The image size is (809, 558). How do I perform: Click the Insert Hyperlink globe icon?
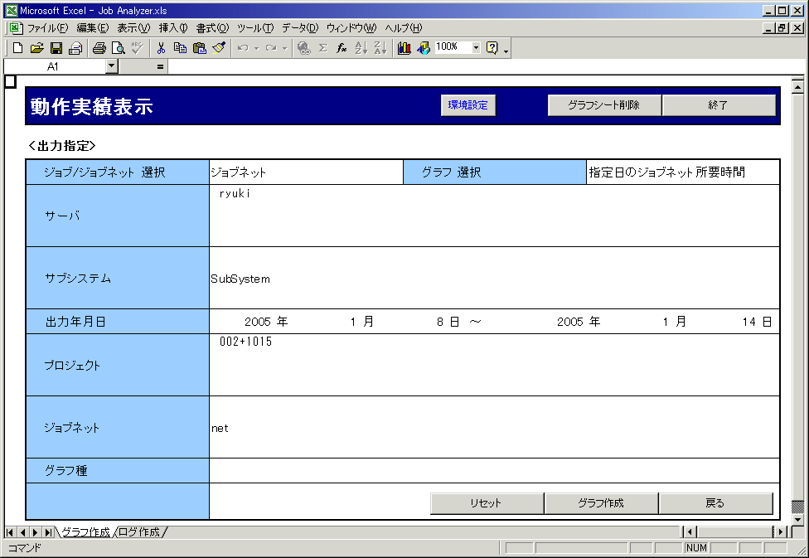point(304,48)
